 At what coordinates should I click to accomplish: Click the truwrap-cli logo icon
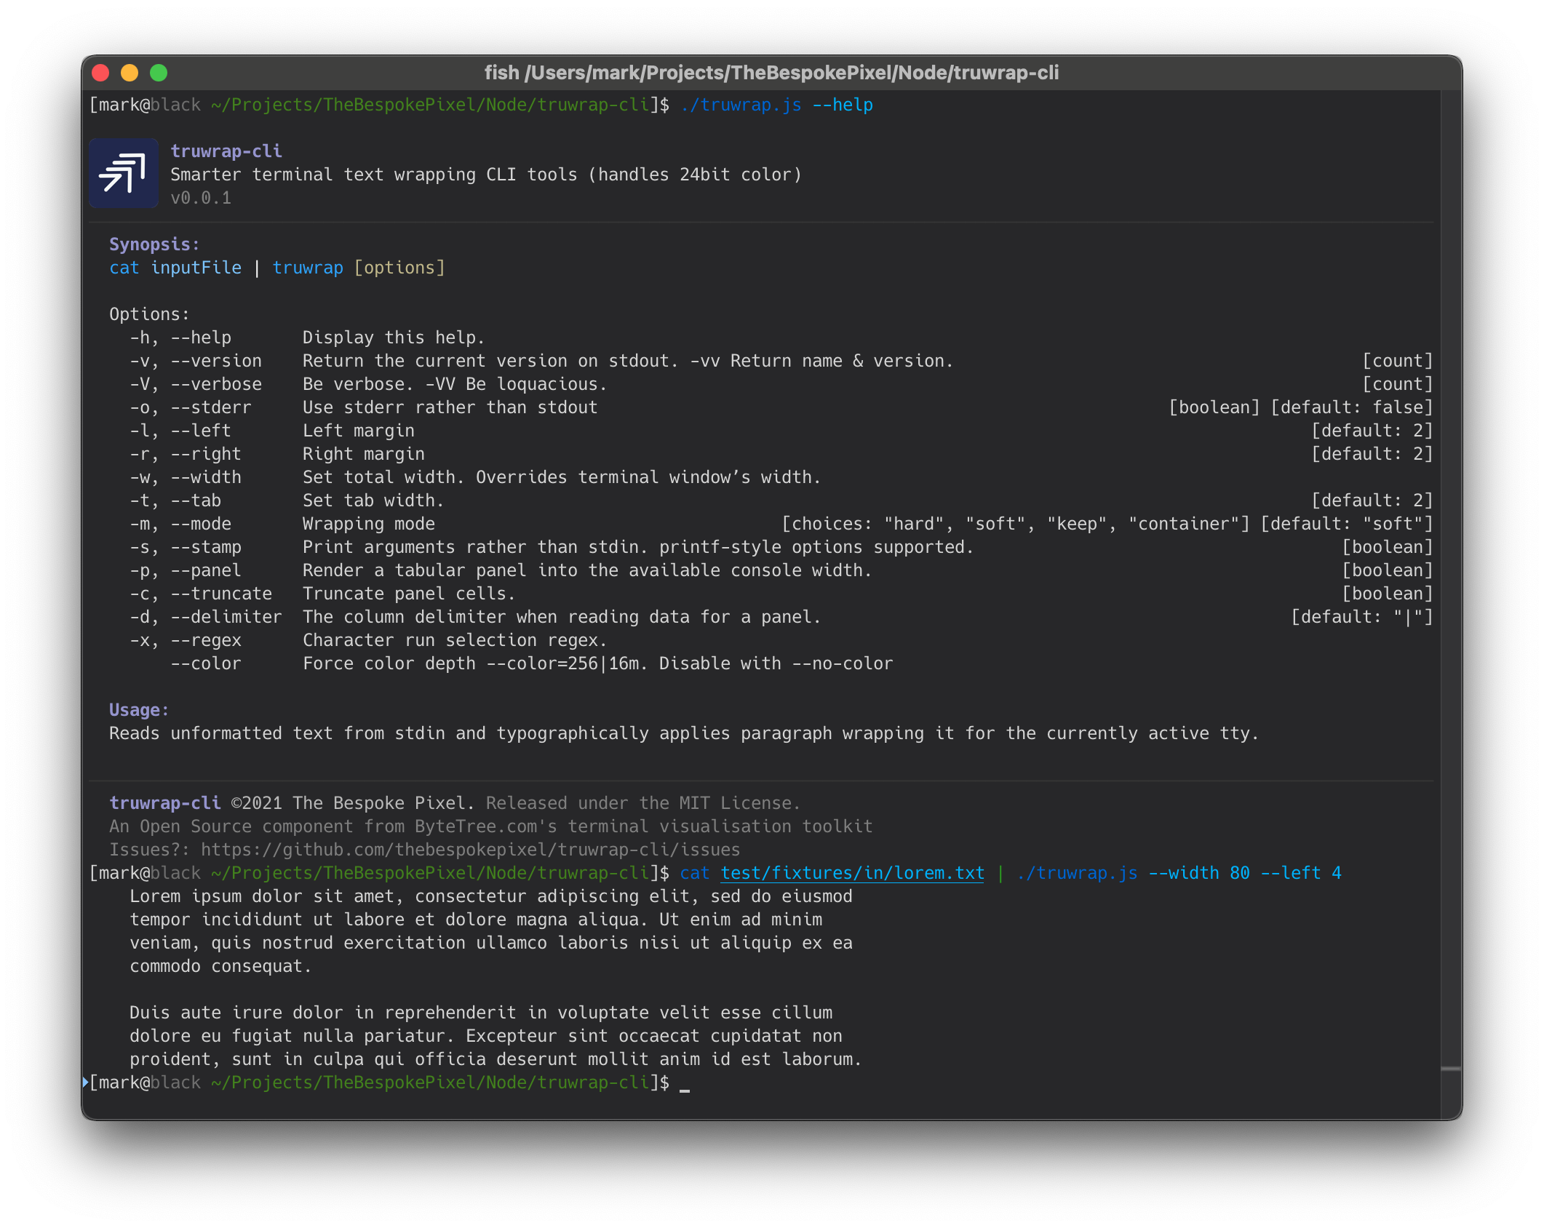(x=123, y=173)
